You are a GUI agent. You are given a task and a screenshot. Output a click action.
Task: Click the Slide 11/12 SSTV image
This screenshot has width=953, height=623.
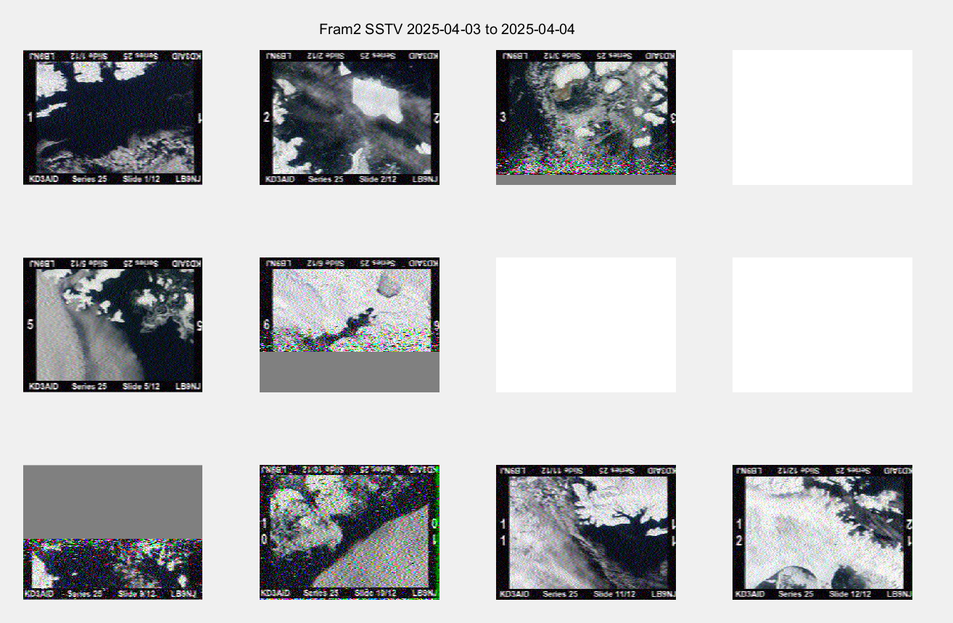pyautogui.click(x=585, y=532)
